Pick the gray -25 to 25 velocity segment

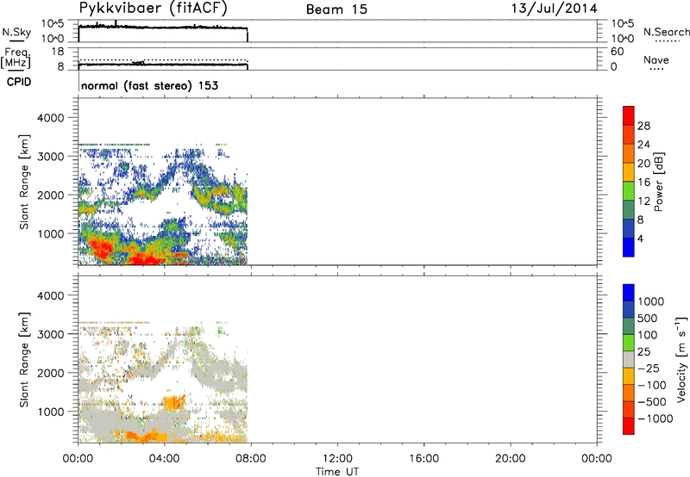click(629, 359)
